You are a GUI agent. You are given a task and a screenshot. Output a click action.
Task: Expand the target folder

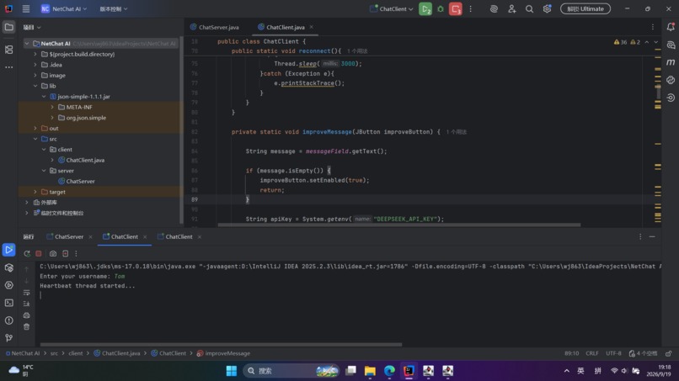35,192
